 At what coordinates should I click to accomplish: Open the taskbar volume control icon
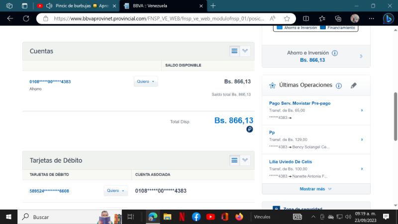[x=348, y=217]
